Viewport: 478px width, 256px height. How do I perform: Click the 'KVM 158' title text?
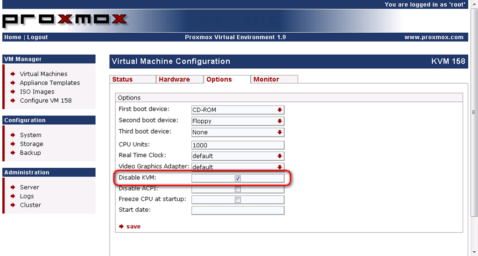[448, 61]
